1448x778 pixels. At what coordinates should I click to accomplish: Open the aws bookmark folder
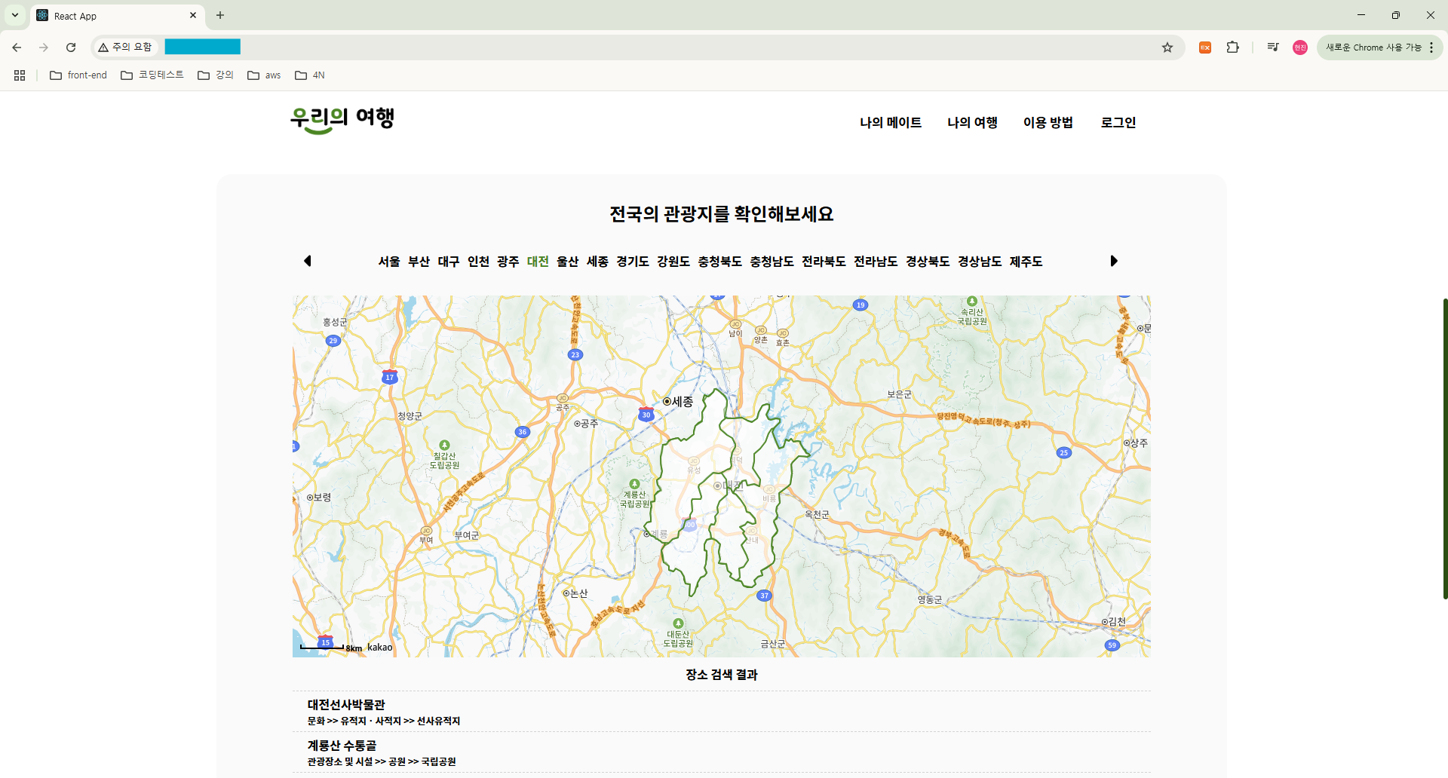click(x=264, y=75)
